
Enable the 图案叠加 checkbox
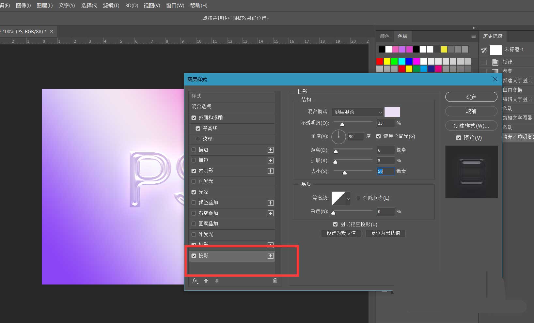tap(194, 224)
